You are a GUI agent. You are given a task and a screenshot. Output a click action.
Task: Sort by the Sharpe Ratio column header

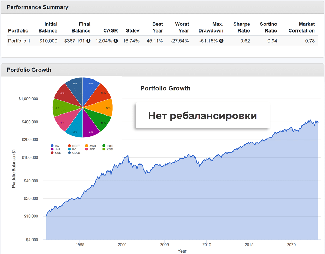242,27
